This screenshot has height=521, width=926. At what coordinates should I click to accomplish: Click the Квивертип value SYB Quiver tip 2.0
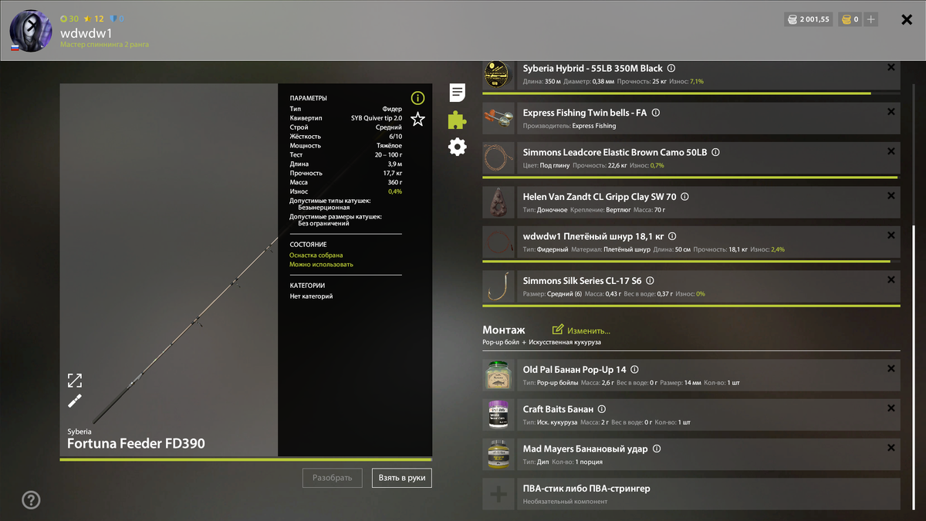tap(377, 118)
